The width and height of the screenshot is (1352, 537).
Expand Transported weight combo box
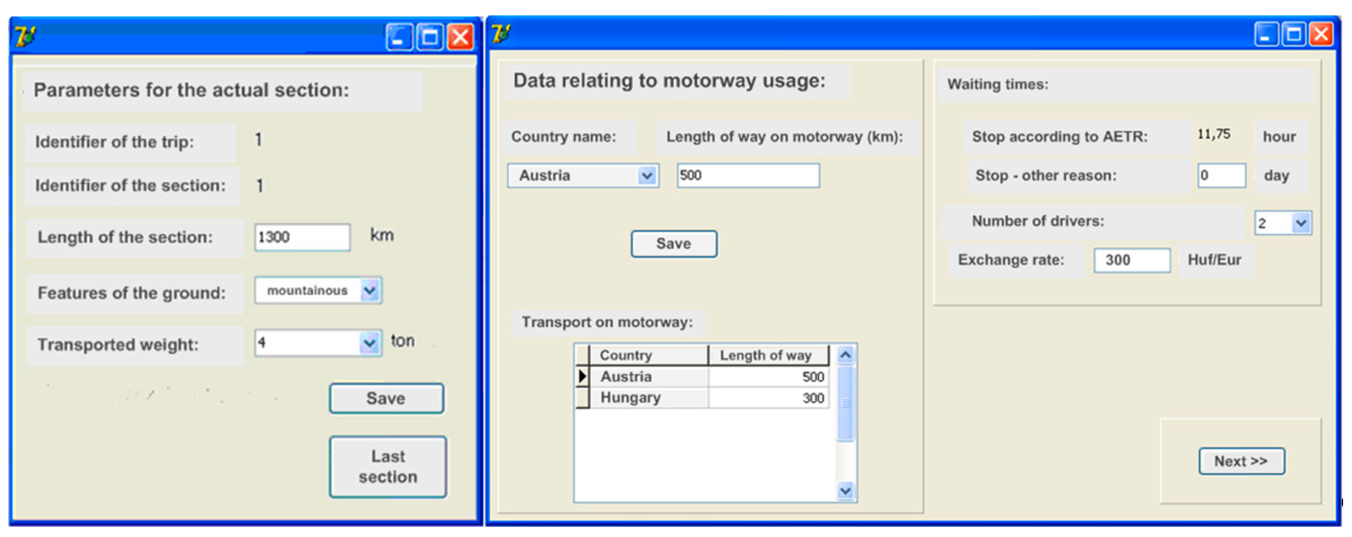point(370,344)
